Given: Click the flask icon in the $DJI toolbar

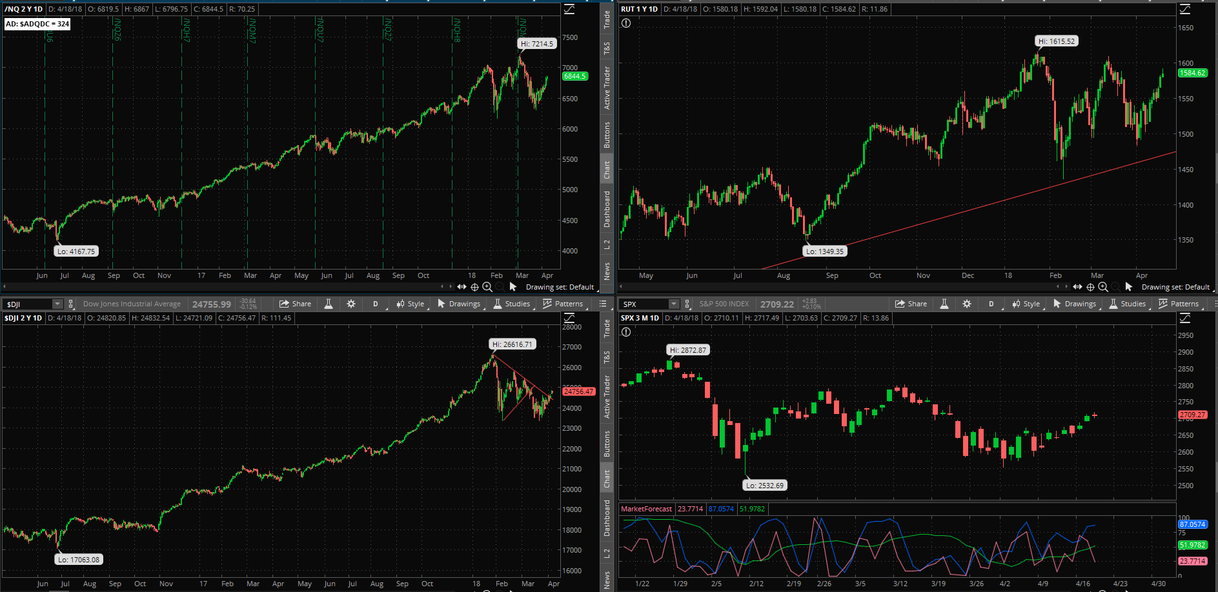Looking at the screenshot, I should (x=329, y=304).
